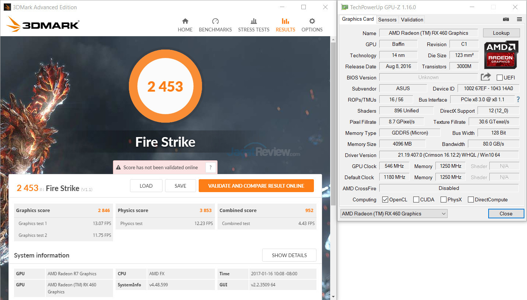Click the question mark beside validation warning

211,167
